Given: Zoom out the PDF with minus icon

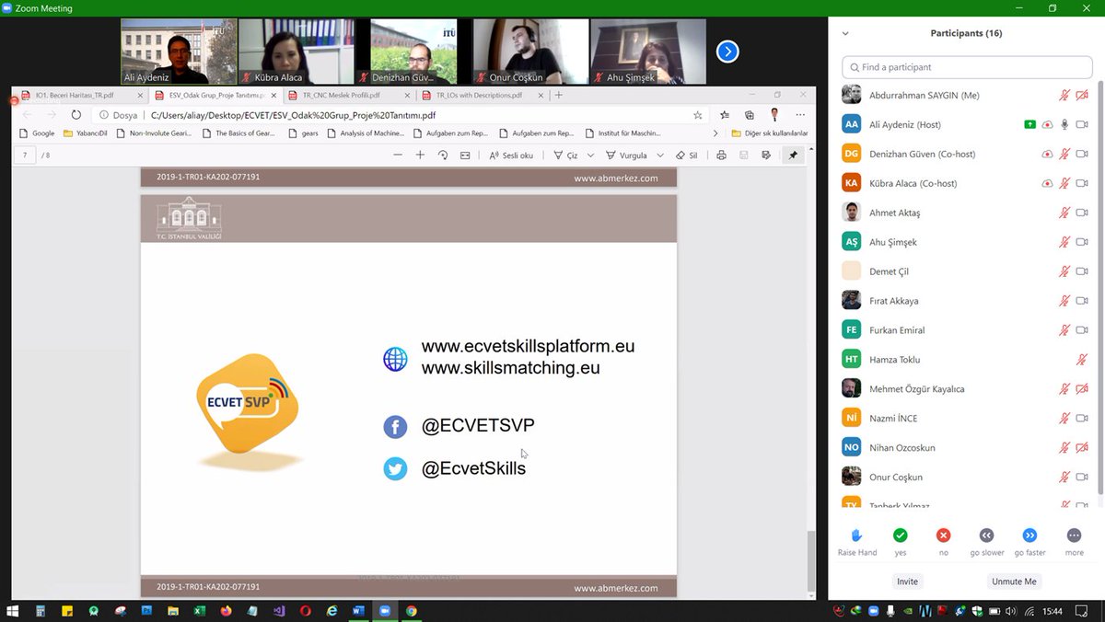Looking at the screenshot, I should pos(398,155).
